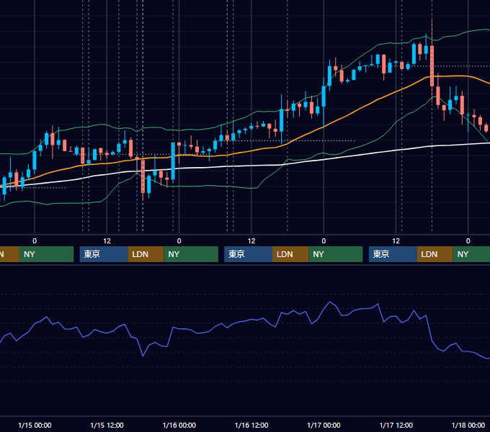The height and width of the screenshot is (432, 490).
Task: Select the NY block after 1/15 LDN
Action: click(x=191, y=254)
